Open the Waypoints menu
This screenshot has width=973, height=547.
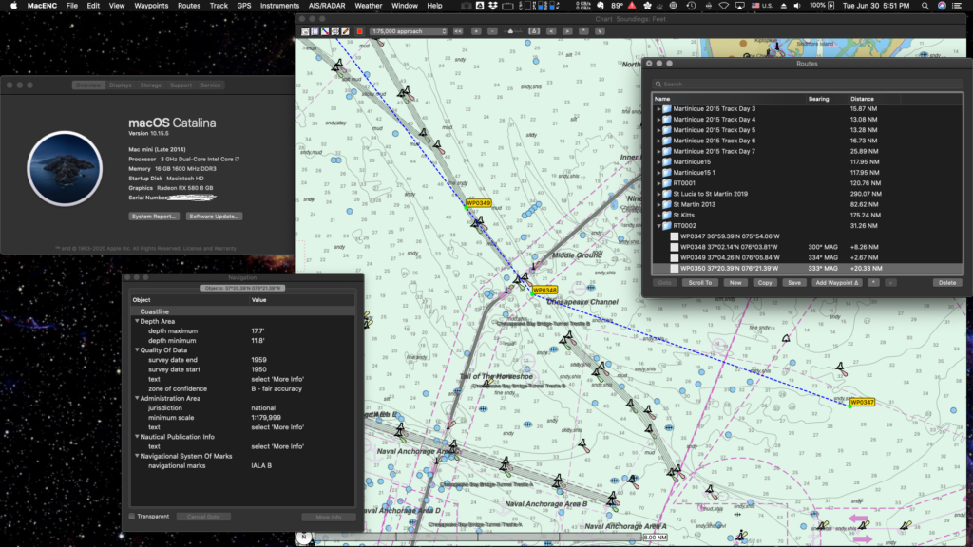pyautogui.click(x=151, y=6)
